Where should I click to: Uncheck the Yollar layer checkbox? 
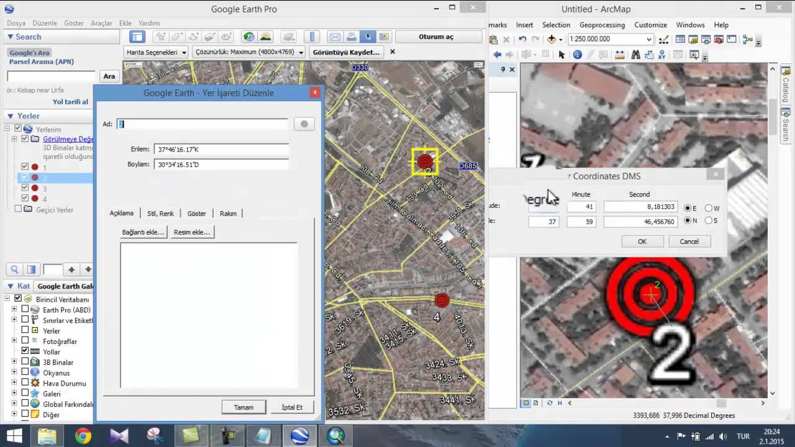point(25,351)
